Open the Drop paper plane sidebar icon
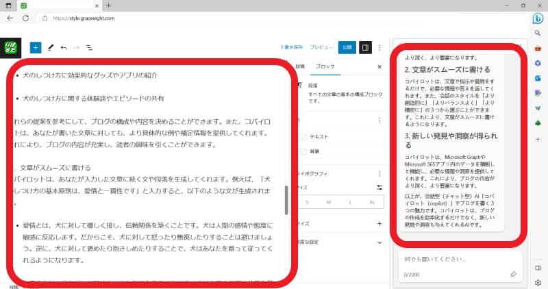The height and width of the screenshot is (289, 548). tap(538, 108)
